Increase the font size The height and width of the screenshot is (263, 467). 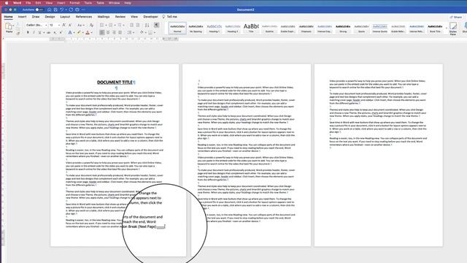[x=63, y=25]
